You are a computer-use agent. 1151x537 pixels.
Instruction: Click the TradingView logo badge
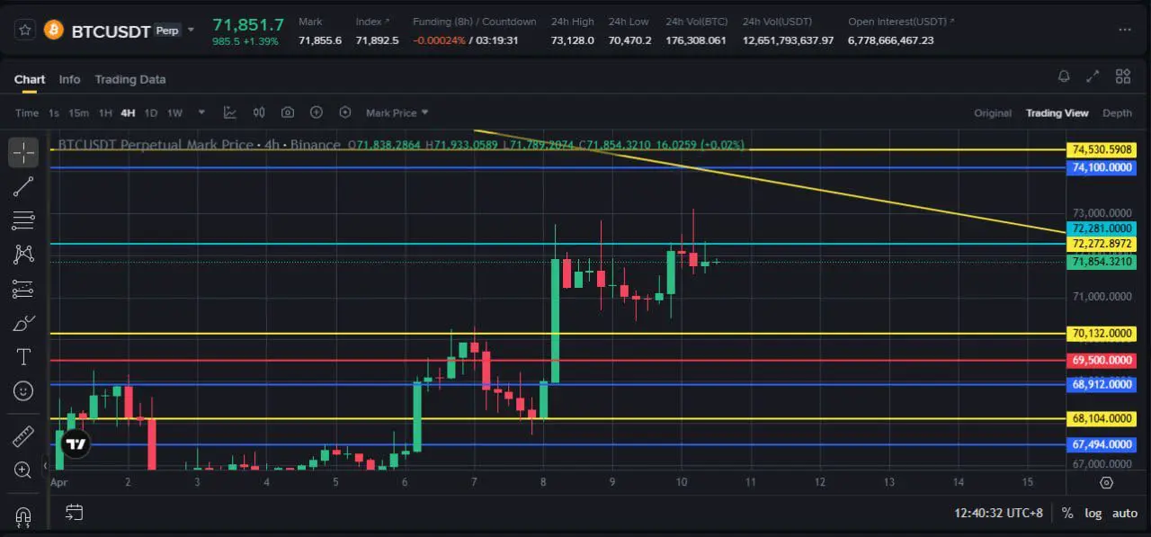point(76,444)
